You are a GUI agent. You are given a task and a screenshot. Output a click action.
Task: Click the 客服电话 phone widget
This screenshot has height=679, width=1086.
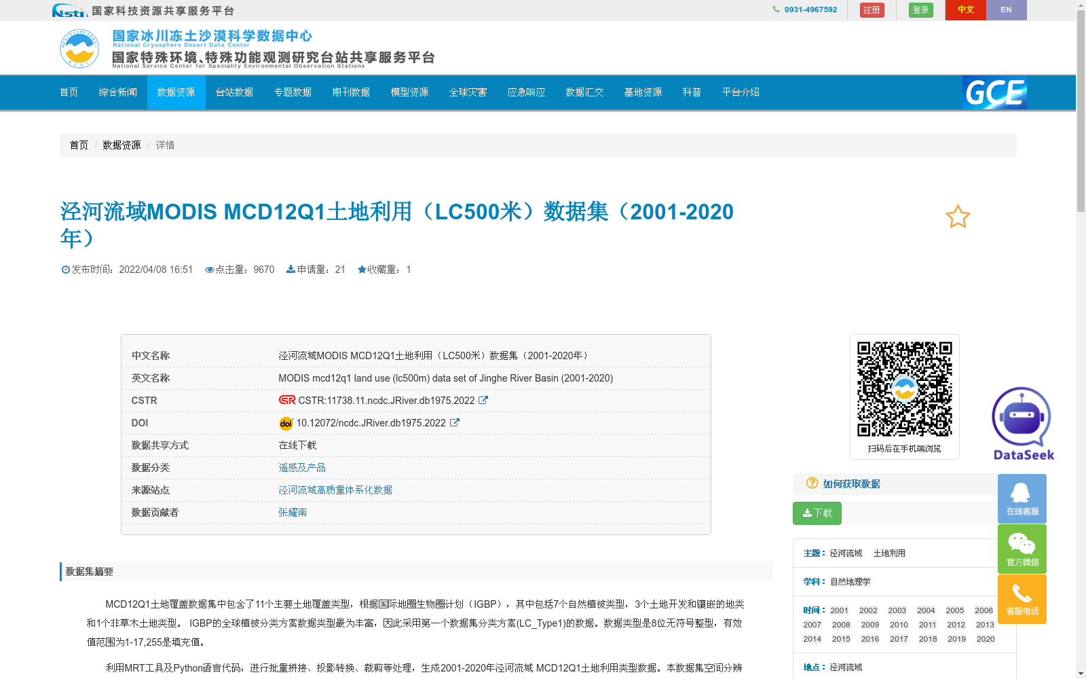1022,599
